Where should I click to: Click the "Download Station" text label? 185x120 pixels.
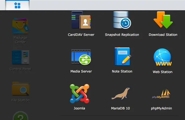point(163,35)
